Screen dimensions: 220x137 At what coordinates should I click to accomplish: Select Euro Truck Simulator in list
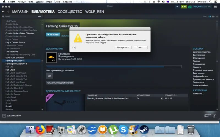pos(15,58)
